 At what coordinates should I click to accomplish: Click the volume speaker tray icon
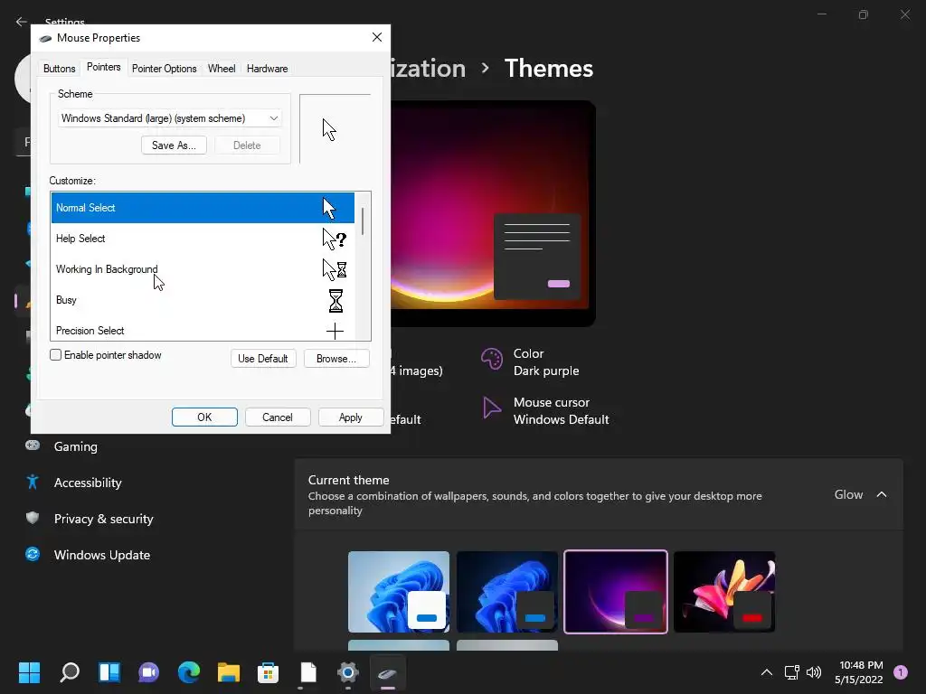click(x=814, y=672)
